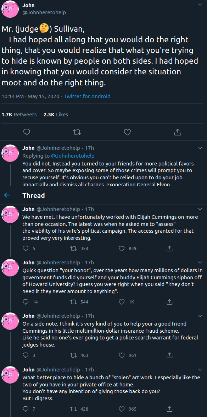Expand options for the 'You did not' reply
The width and height of the screenshot is (207, 417).
click(x=200, y=148)
